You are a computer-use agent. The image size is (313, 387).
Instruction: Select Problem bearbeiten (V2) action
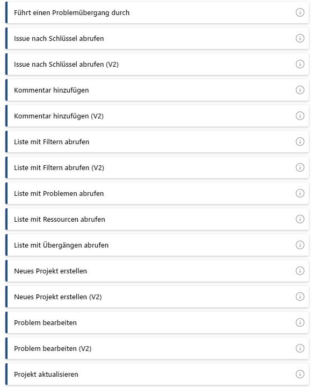coord(157,348)
